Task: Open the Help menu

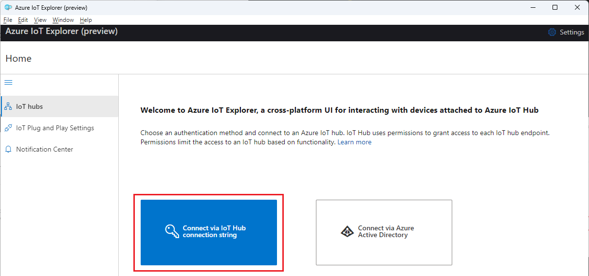Action: [x=86, y=20]
